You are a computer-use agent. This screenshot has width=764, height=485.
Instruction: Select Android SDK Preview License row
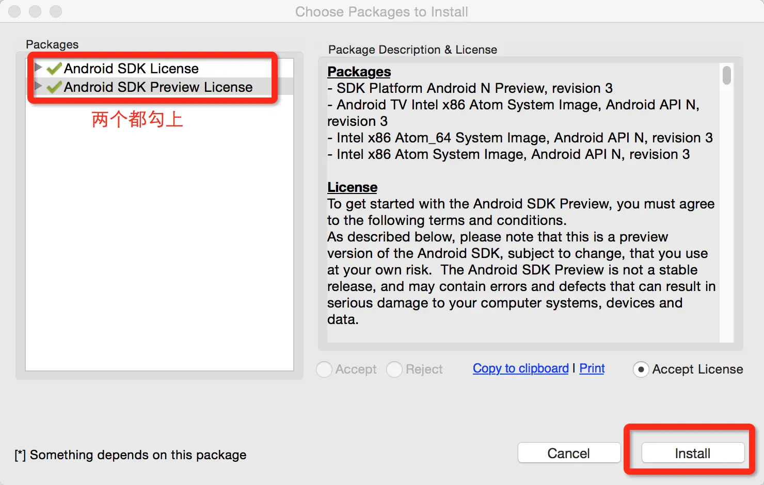(160, 87)
